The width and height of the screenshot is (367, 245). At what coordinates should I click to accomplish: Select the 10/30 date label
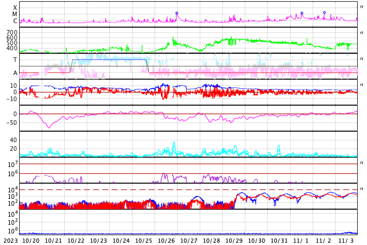click(257, 240)
